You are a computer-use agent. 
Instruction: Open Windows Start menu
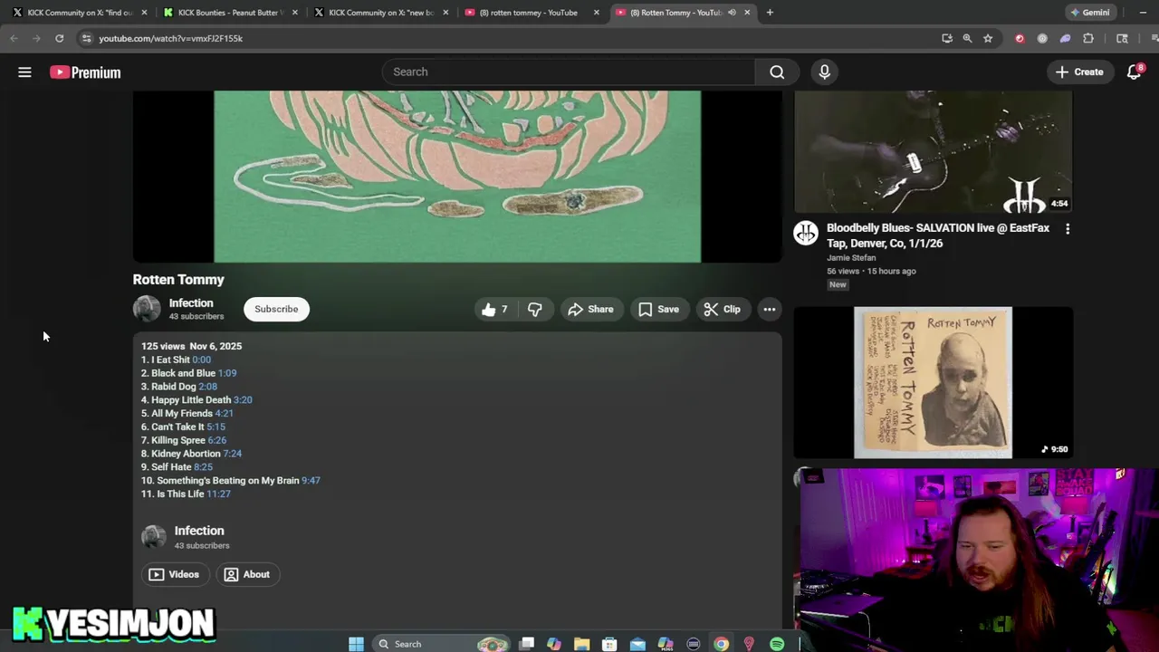coord(356,644)
